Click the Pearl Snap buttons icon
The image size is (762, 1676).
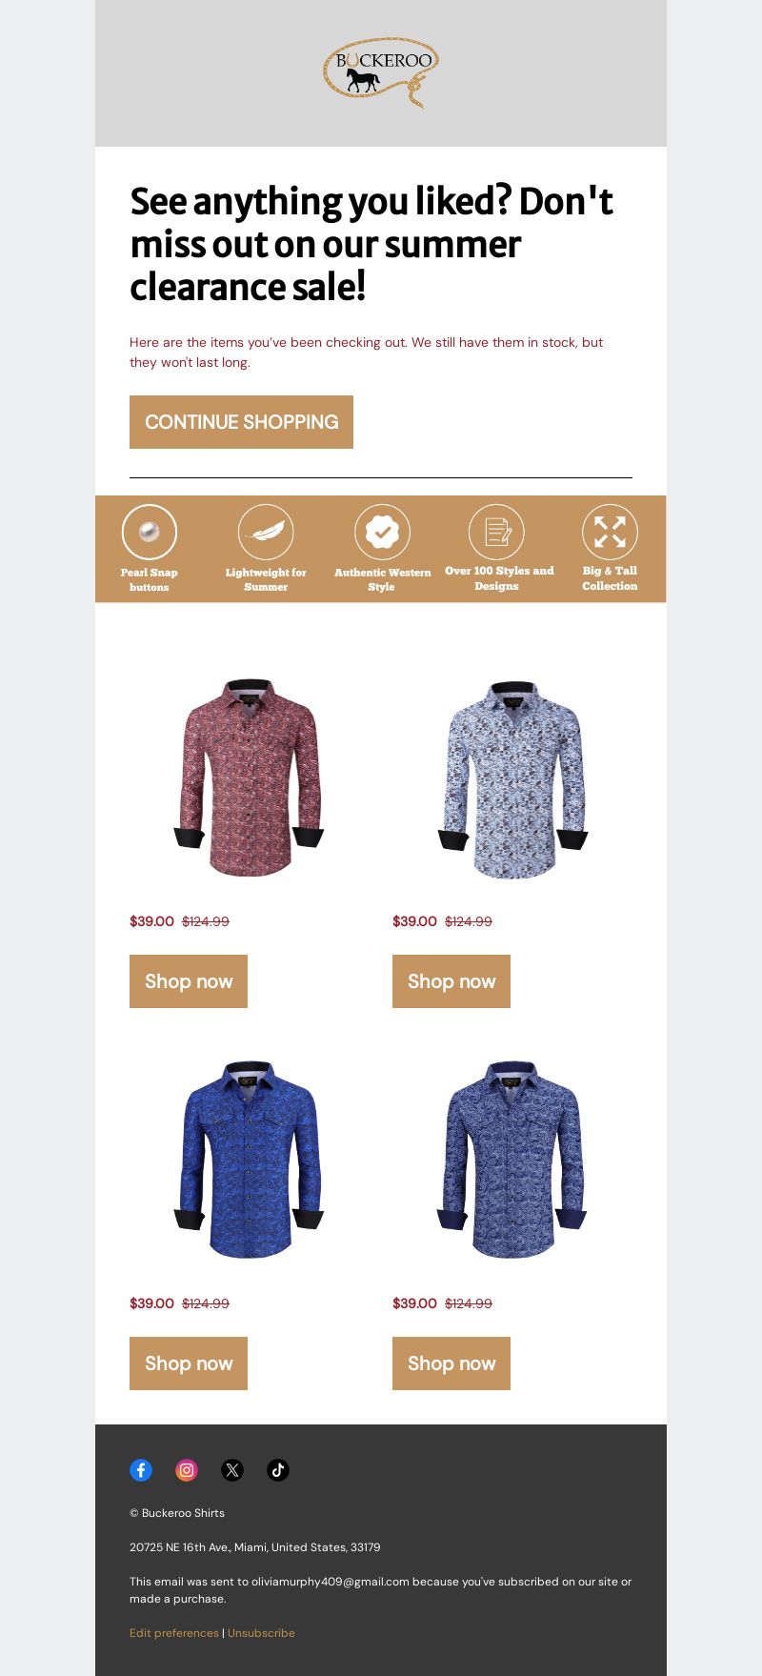coord(150,532)
